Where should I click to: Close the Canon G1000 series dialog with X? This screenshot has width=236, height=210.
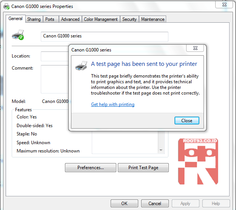[x=195, y=48]
